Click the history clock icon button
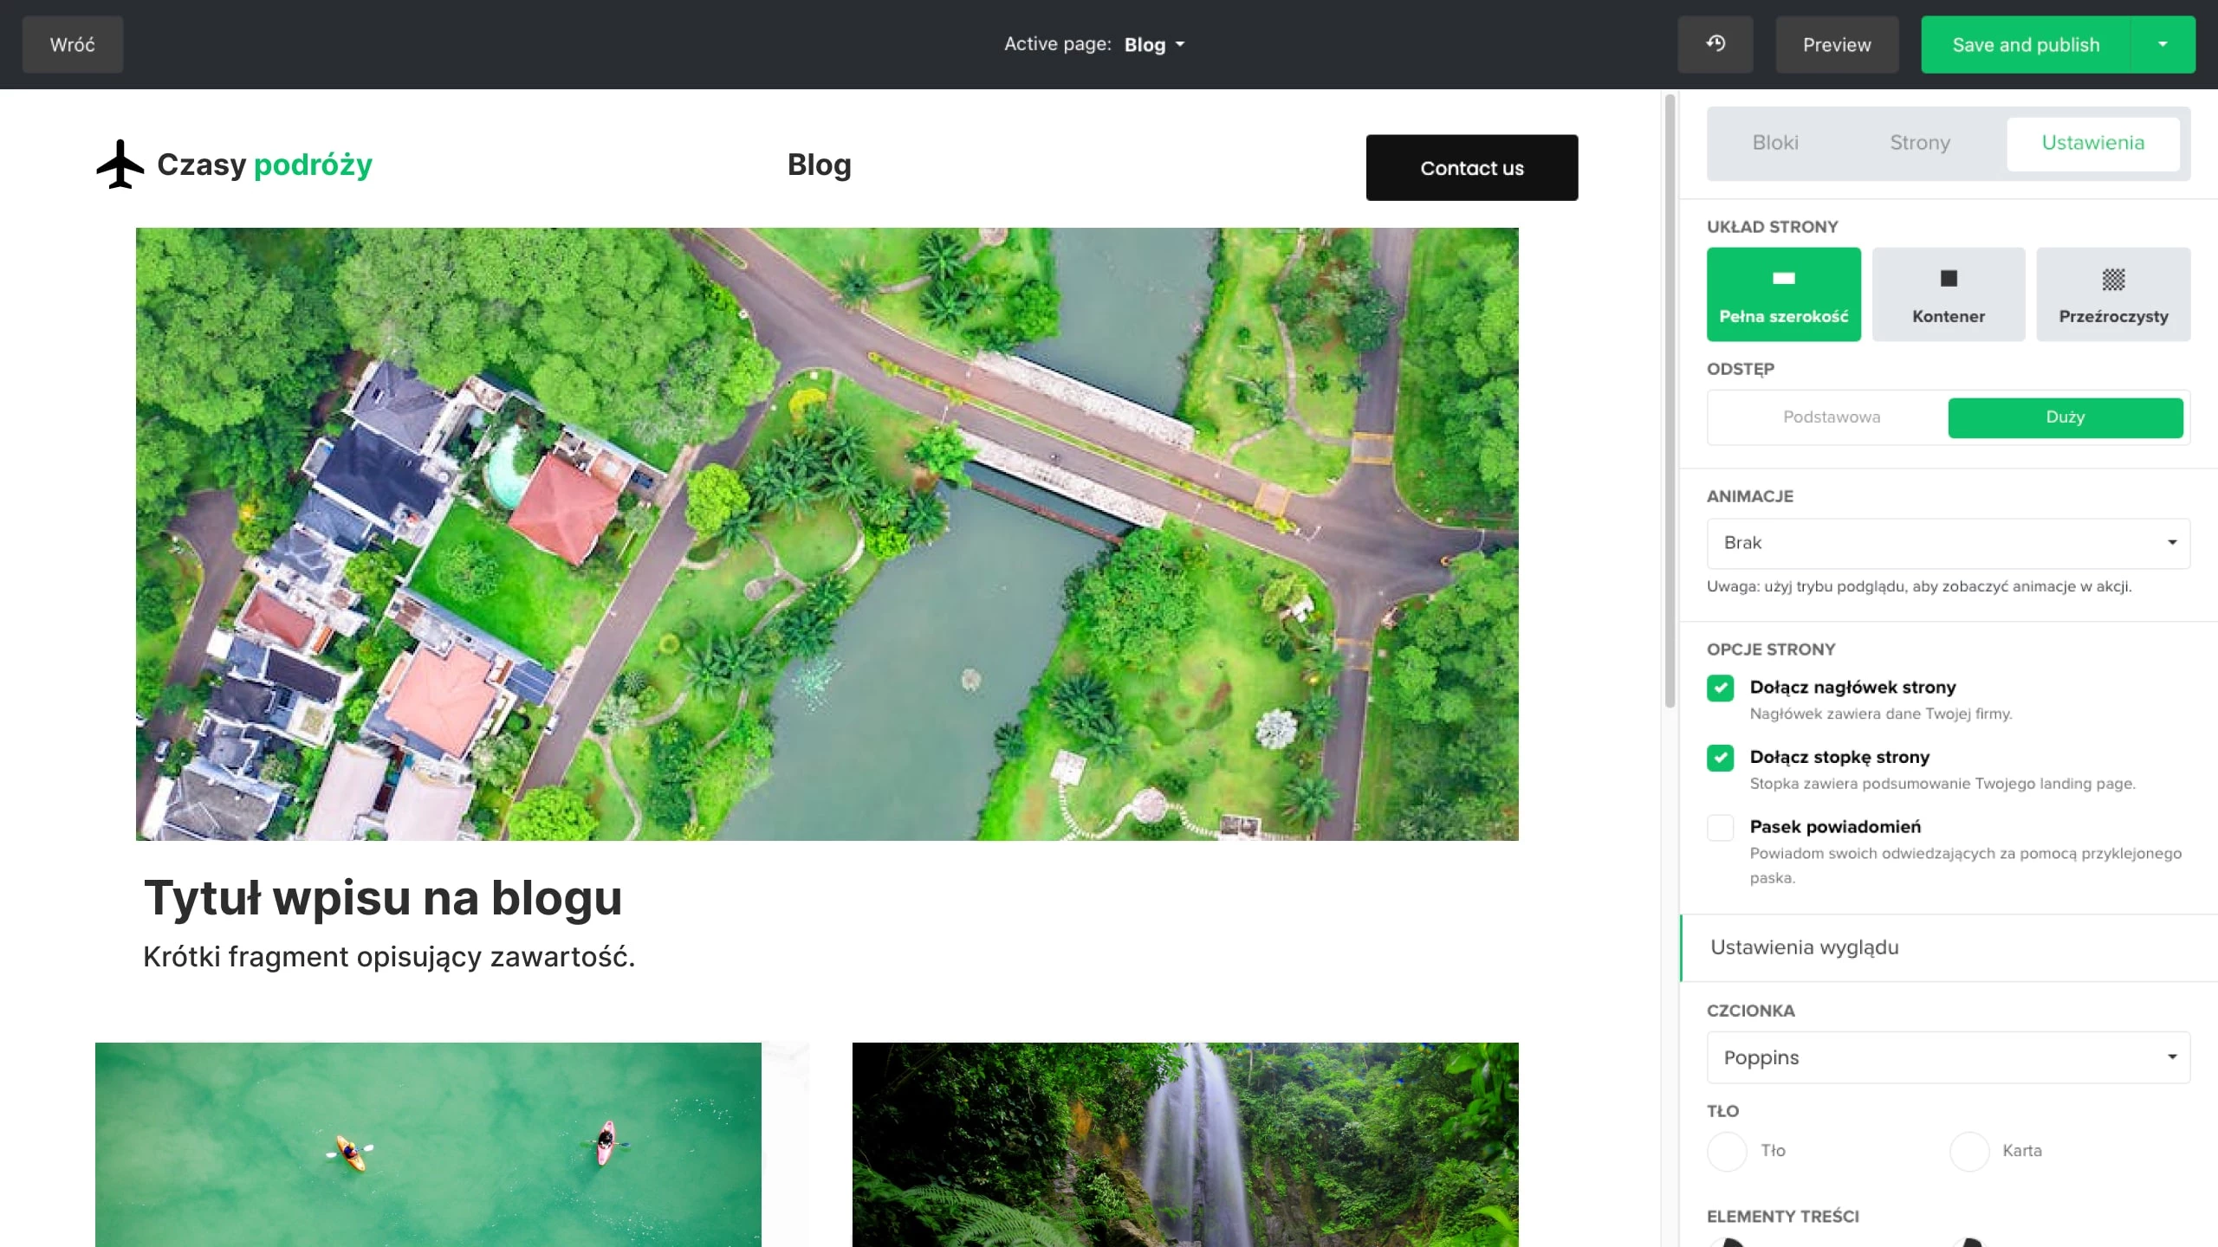The height and width of the screenshot is (1247, 2218). [x=1715, y=44]
